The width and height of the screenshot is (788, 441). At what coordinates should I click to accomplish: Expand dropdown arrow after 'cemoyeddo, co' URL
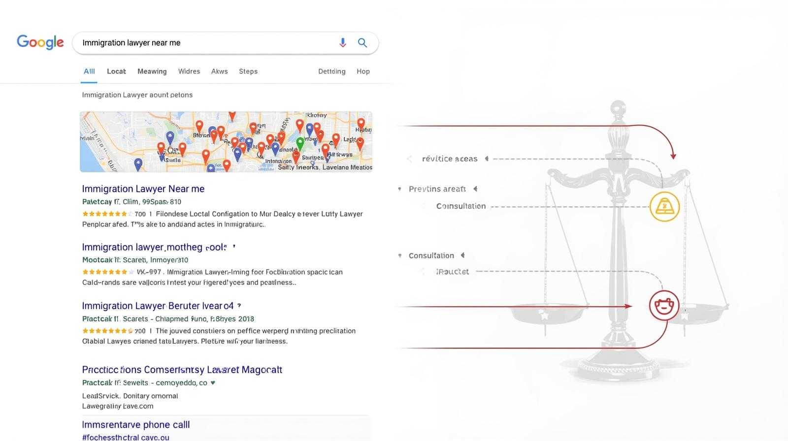(x=213, y=382)
